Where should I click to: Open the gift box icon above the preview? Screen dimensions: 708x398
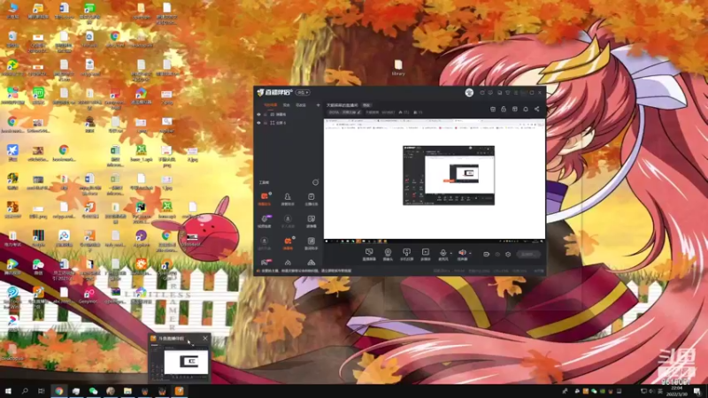pos(515,109)
